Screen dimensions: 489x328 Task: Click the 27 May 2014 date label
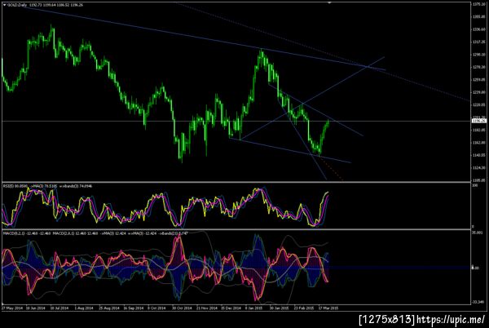(x=12, y=308)
